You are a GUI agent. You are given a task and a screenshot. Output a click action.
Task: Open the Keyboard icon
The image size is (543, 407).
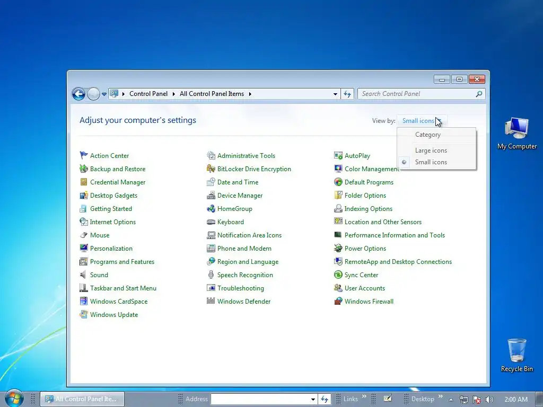click(211, 222)
